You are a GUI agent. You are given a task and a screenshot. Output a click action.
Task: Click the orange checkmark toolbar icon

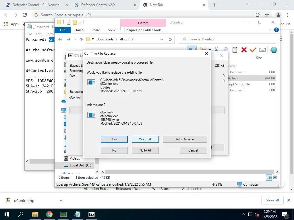(x=253, y=50)
